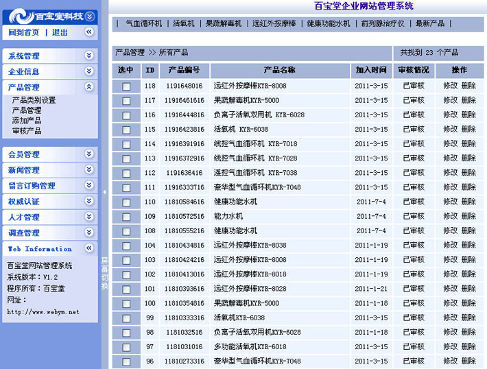Expand the 企业信息 section chevron
This screenshot has width=487, height=369.
pyautogui.click(x=89, y=71)
